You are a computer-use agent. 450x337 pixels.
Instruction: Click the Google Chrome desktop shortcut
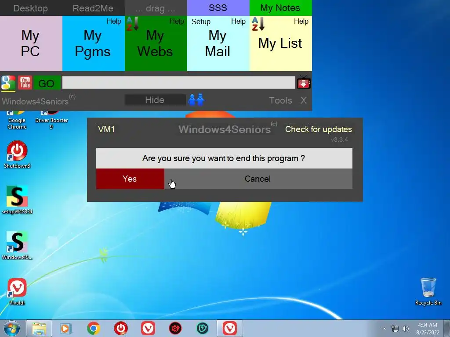tap(17, 120)
